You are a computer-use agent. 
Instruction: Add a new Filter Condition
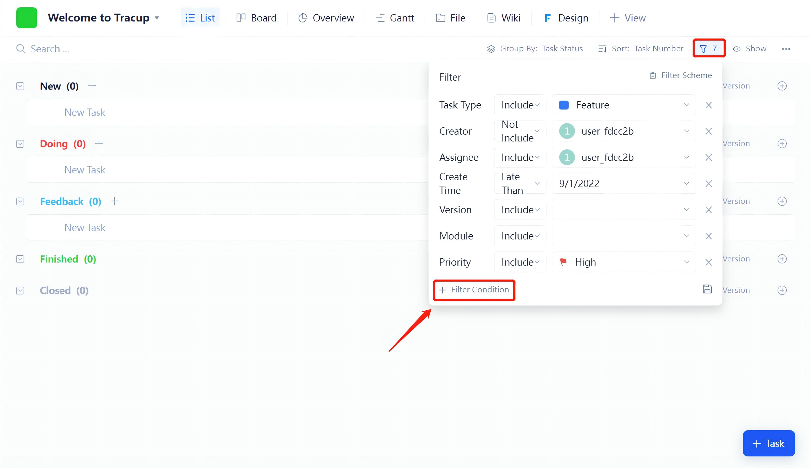tap(474, 290)
